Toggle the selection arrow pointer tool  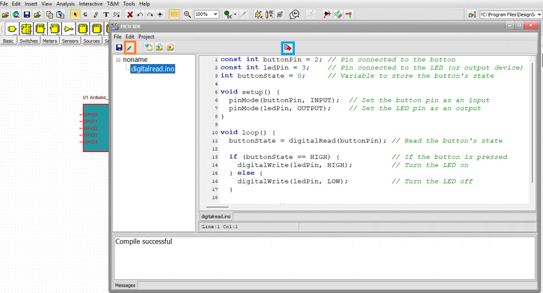pos(75,14)
